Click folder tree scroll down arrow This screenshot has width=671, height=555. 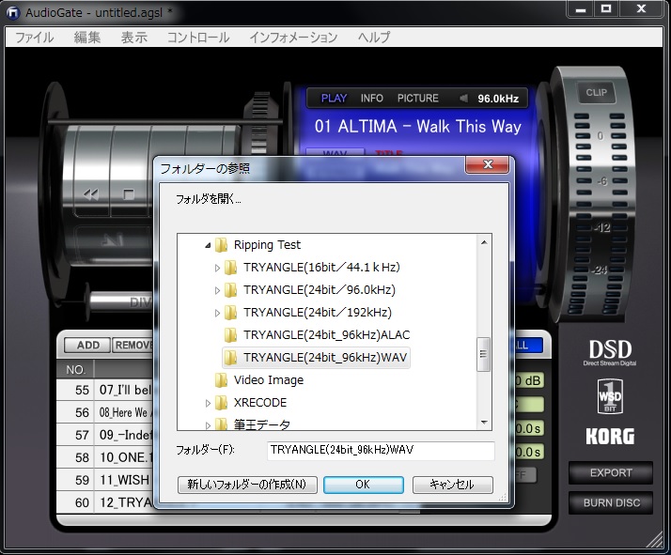tap(484, 423)
